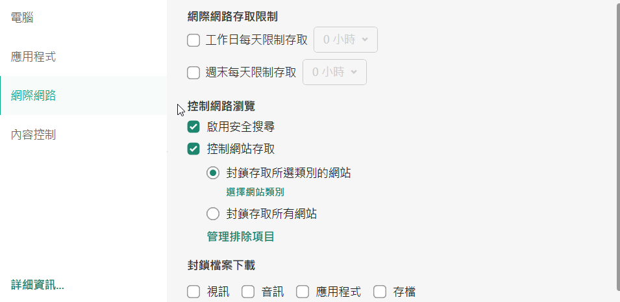Select 封鎖存取所選類別的網站 radio option
Screen dimensions: 620x302
coord(213,173)
